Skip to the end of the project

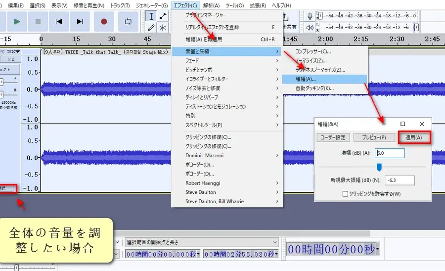tap(80, 22)
